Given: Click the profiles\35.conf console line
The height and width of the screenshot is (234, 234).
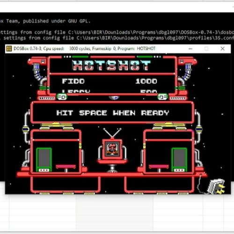Looking at the screenshot, I should tap(117, 38).
